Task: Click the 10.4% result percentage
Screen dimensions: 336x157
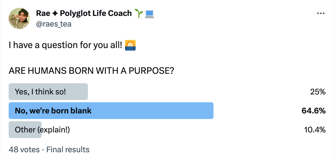Action: (315, 130)
